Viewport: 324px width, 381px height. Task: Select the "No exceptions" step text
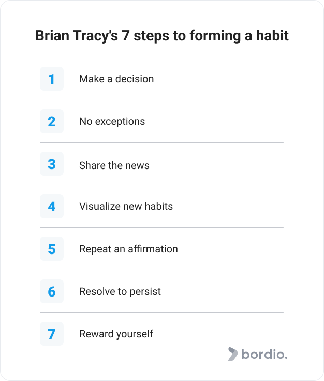(112, 121)
